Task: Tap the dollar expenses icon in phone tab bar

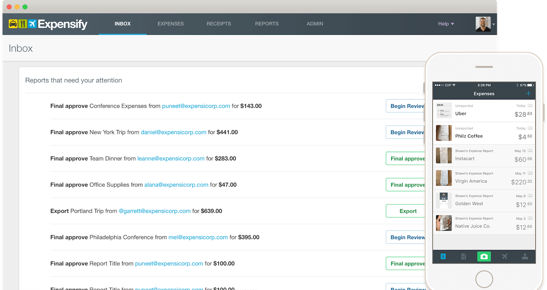Action: (443, 256)
